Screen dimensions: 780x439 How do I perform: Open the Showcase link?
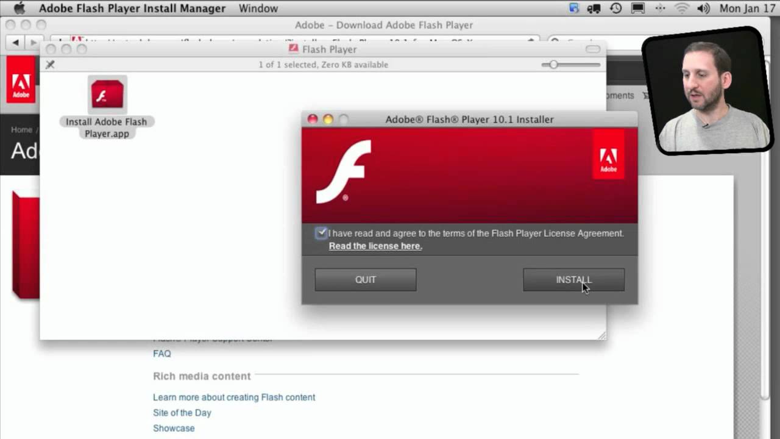point(174,428)
